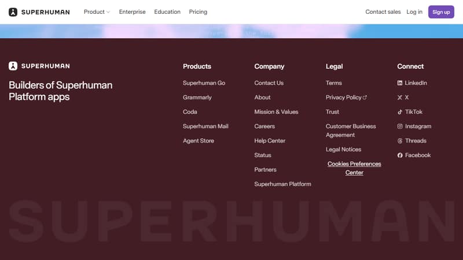Click the purple Sign up button
Image resolution: width=463 pixels, height=260 pixels.
click(x=441, y=12)
